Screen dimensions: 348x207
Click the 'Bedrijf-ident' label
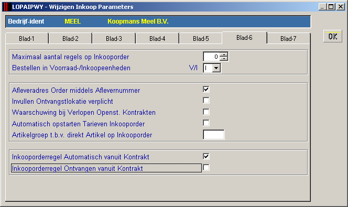pos(26,21)
